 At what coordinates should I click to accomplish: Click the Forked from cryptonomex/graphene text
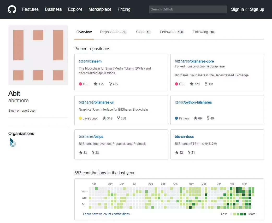click(200, 66)
